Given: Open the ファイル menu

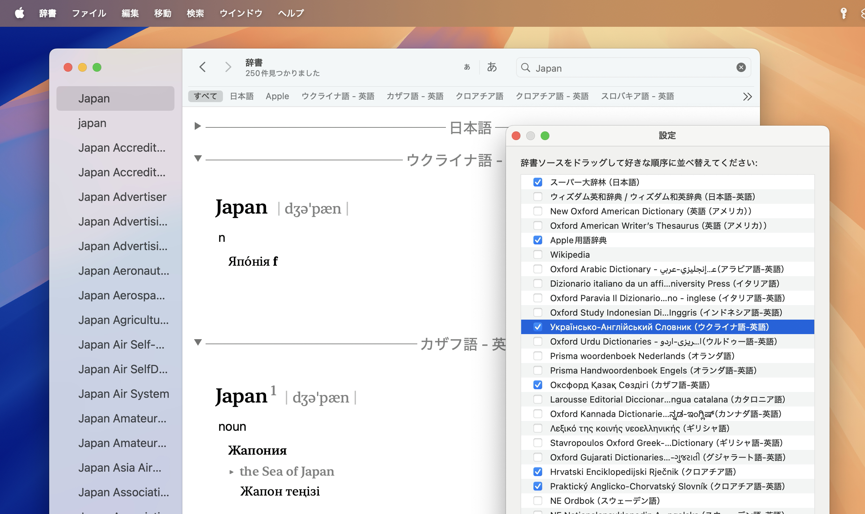Looking at the screenshot, I should [89, 13].
